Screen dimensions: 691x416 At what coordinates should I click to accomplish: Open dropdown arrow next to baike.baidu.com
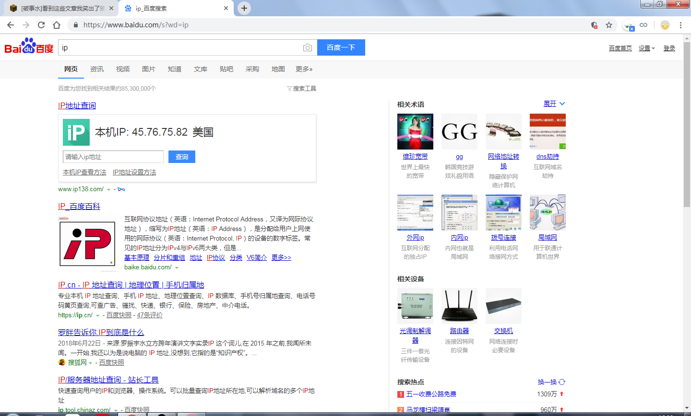(177, 268)
